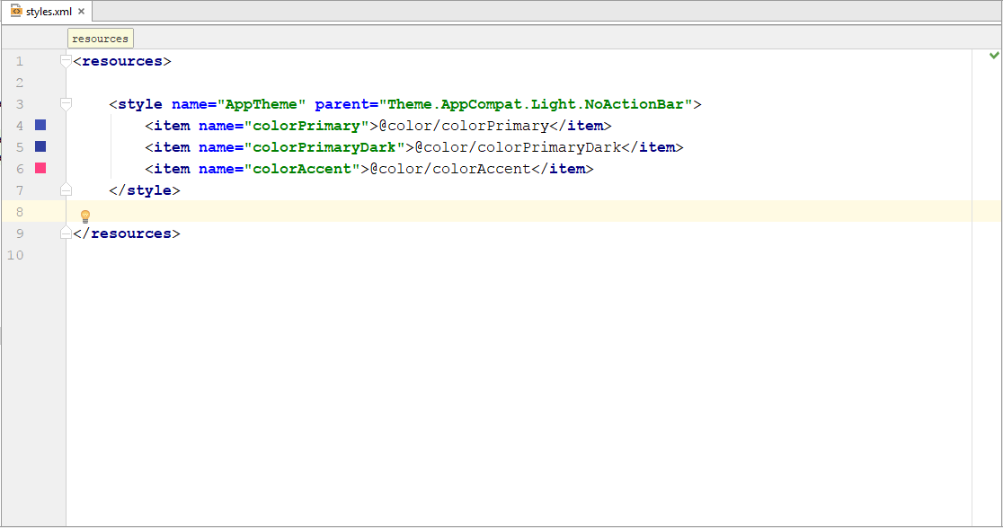Screen dimensions: 1003x528
Task: Click the resources breadcrumb above the editor
Action: (100, 38)
